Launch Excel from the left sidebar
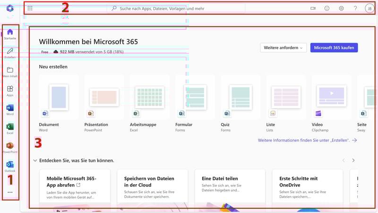This screenshot has width=378, height=213. tap(10, 128)
